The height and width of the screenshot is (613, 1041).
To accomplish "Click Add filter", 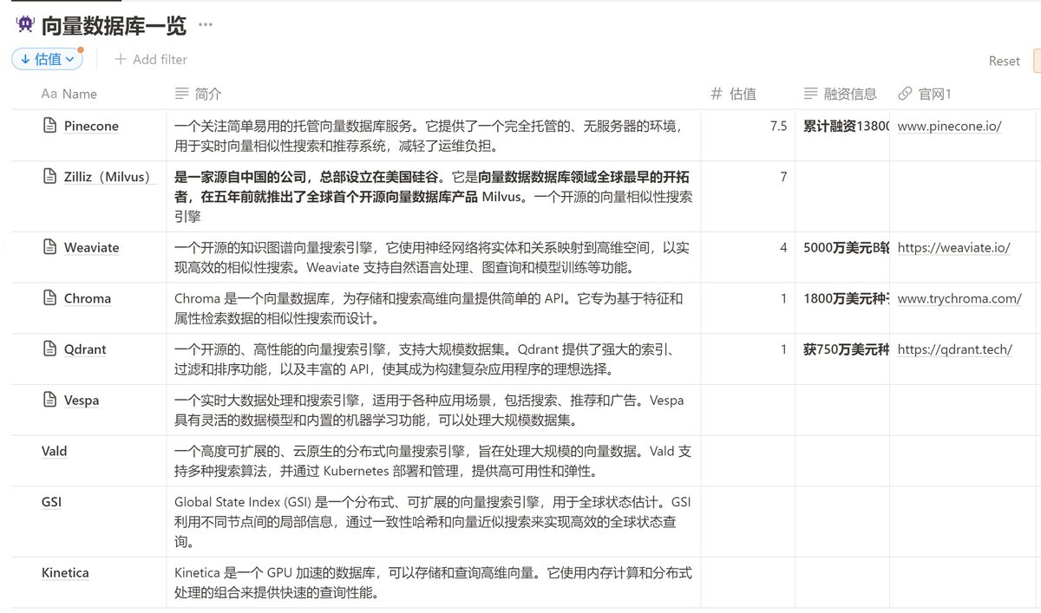I will tap(150, 59).
